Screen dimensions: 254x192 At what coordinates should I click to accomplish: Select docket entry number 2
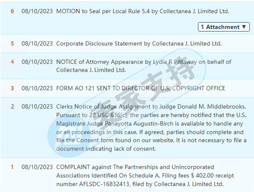point(12,107)
